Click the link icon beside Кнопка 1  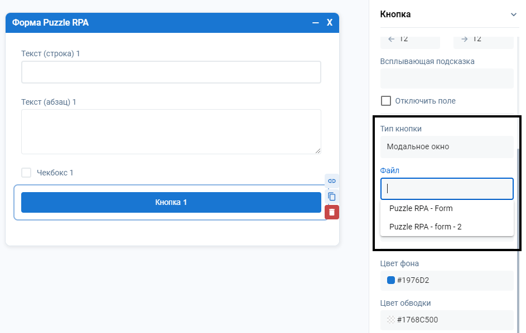332,181
